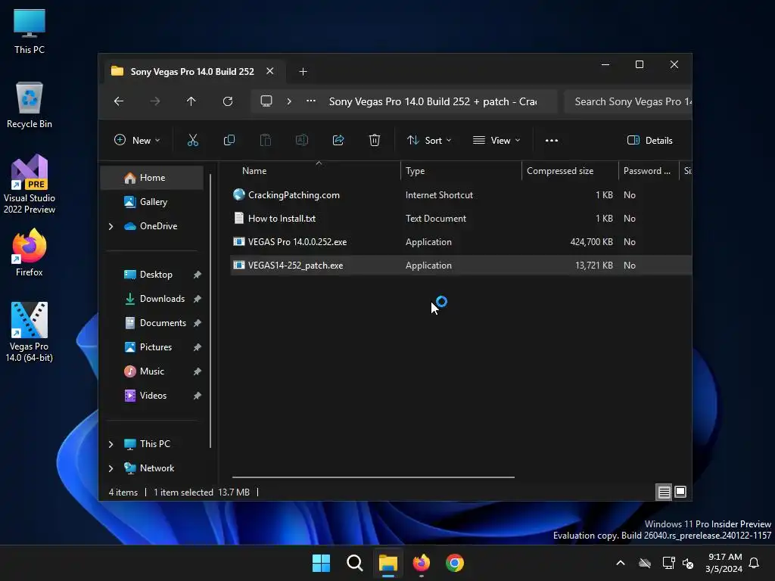Viewport: 775px width, 581px height.
Task: Open the Sort dropdown menu
Action: (x=429, y=140)
